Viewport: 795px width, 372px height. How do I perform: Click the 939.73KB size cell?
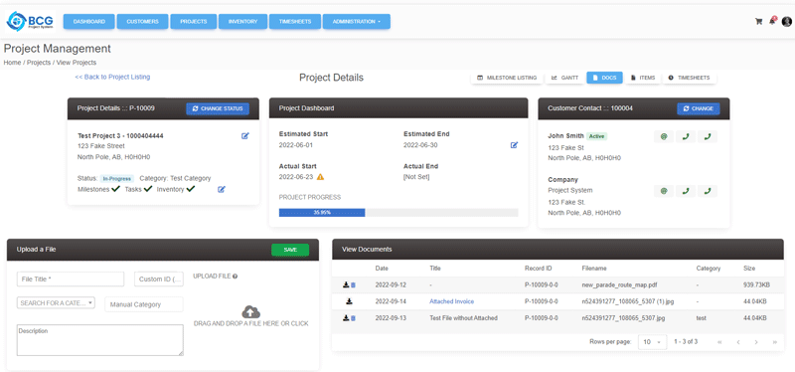[756, 285]
